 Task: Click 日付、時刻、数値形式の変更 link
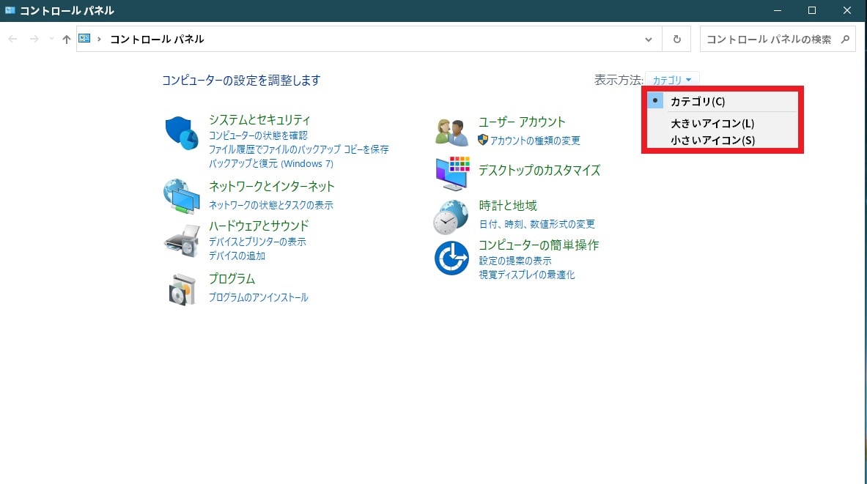pos(537,224)
